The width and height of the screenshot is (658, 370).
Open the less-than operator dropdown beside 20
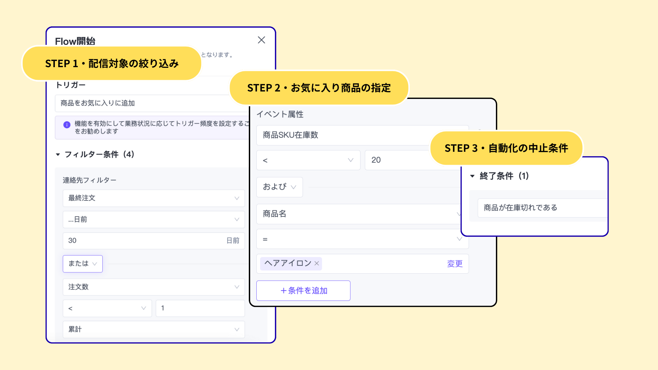tap(308, 160)
